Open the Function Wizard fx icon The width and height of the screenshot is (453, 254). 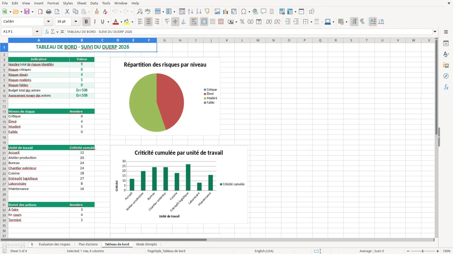(x=47, y=32)
